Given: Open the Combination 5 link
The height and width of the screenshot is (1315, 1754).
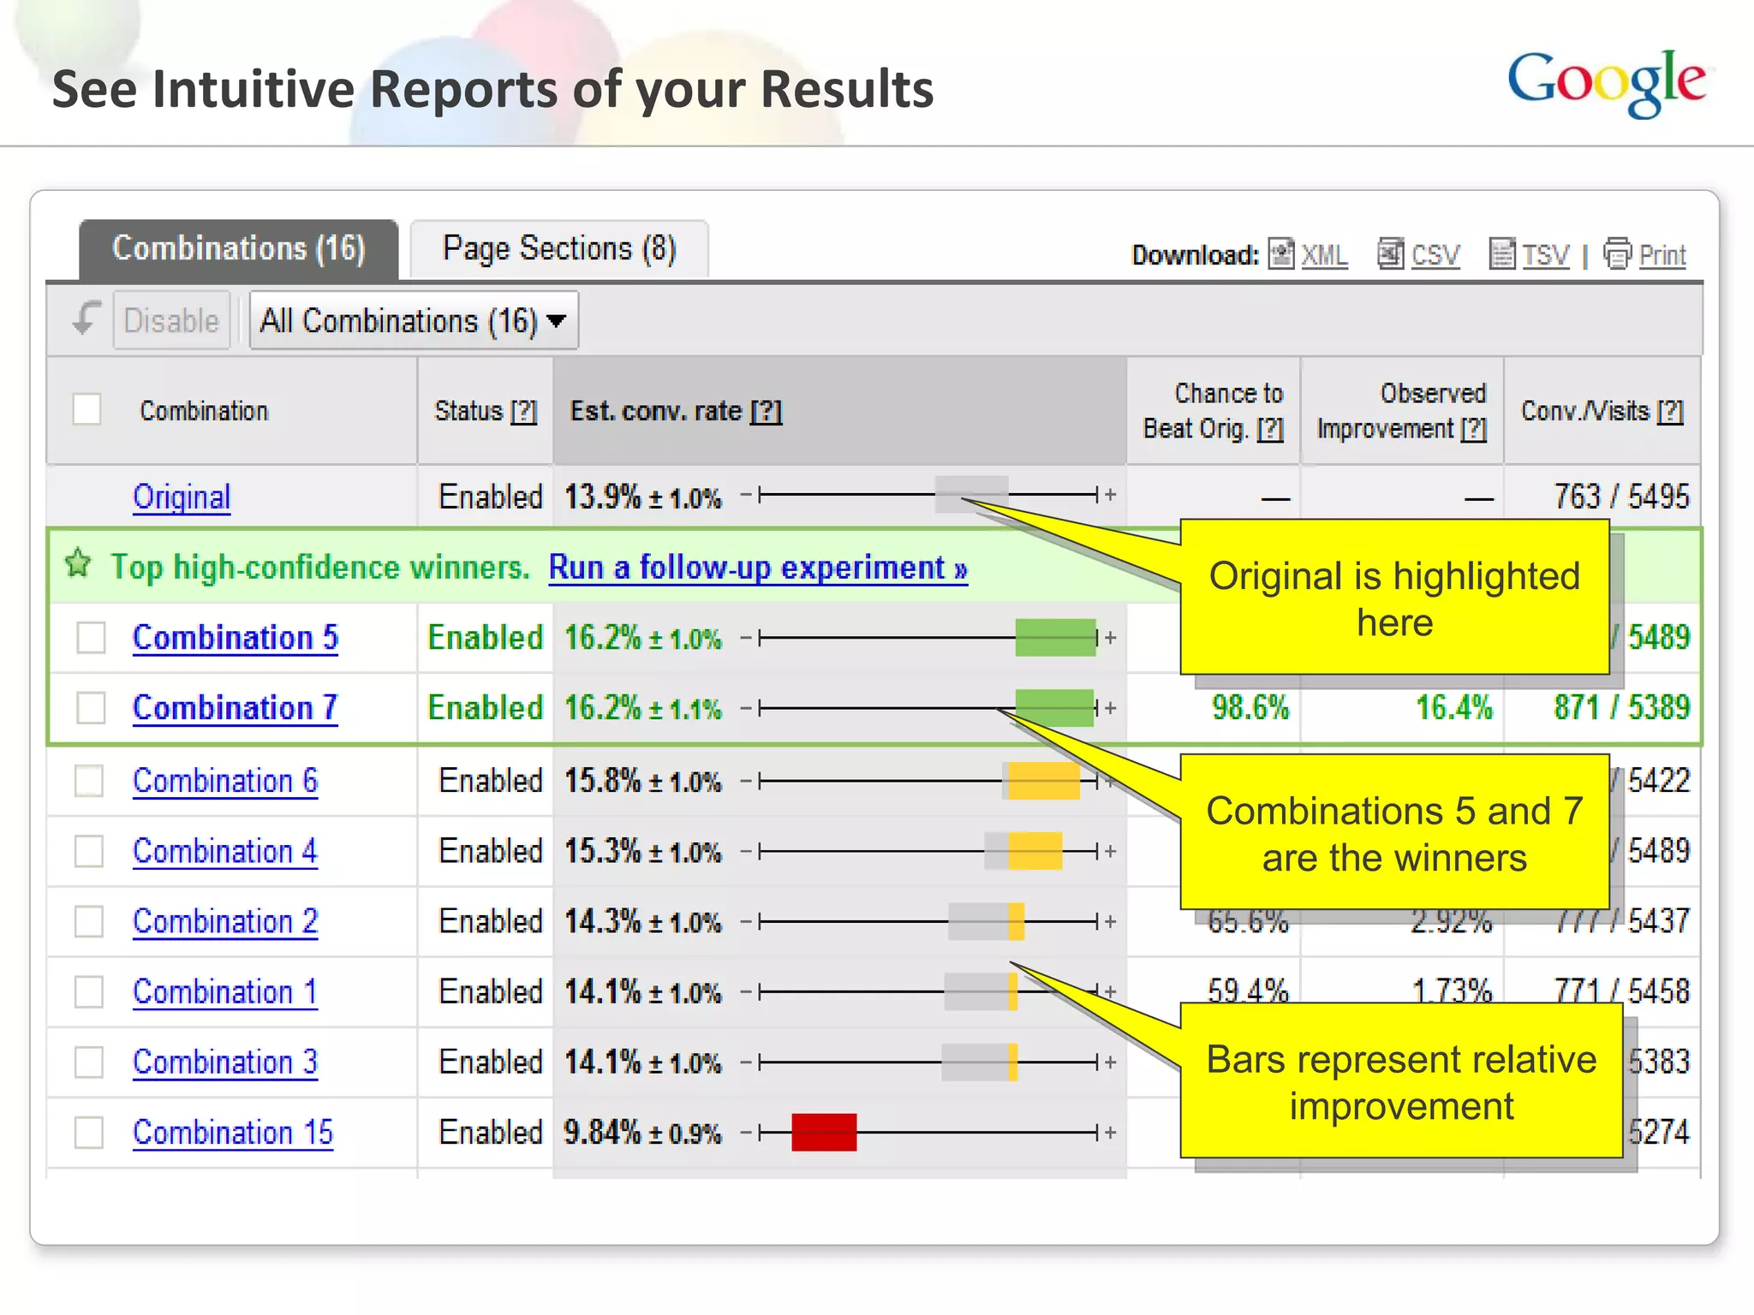Looking at the screenshot, I should (x=236, y=638).
